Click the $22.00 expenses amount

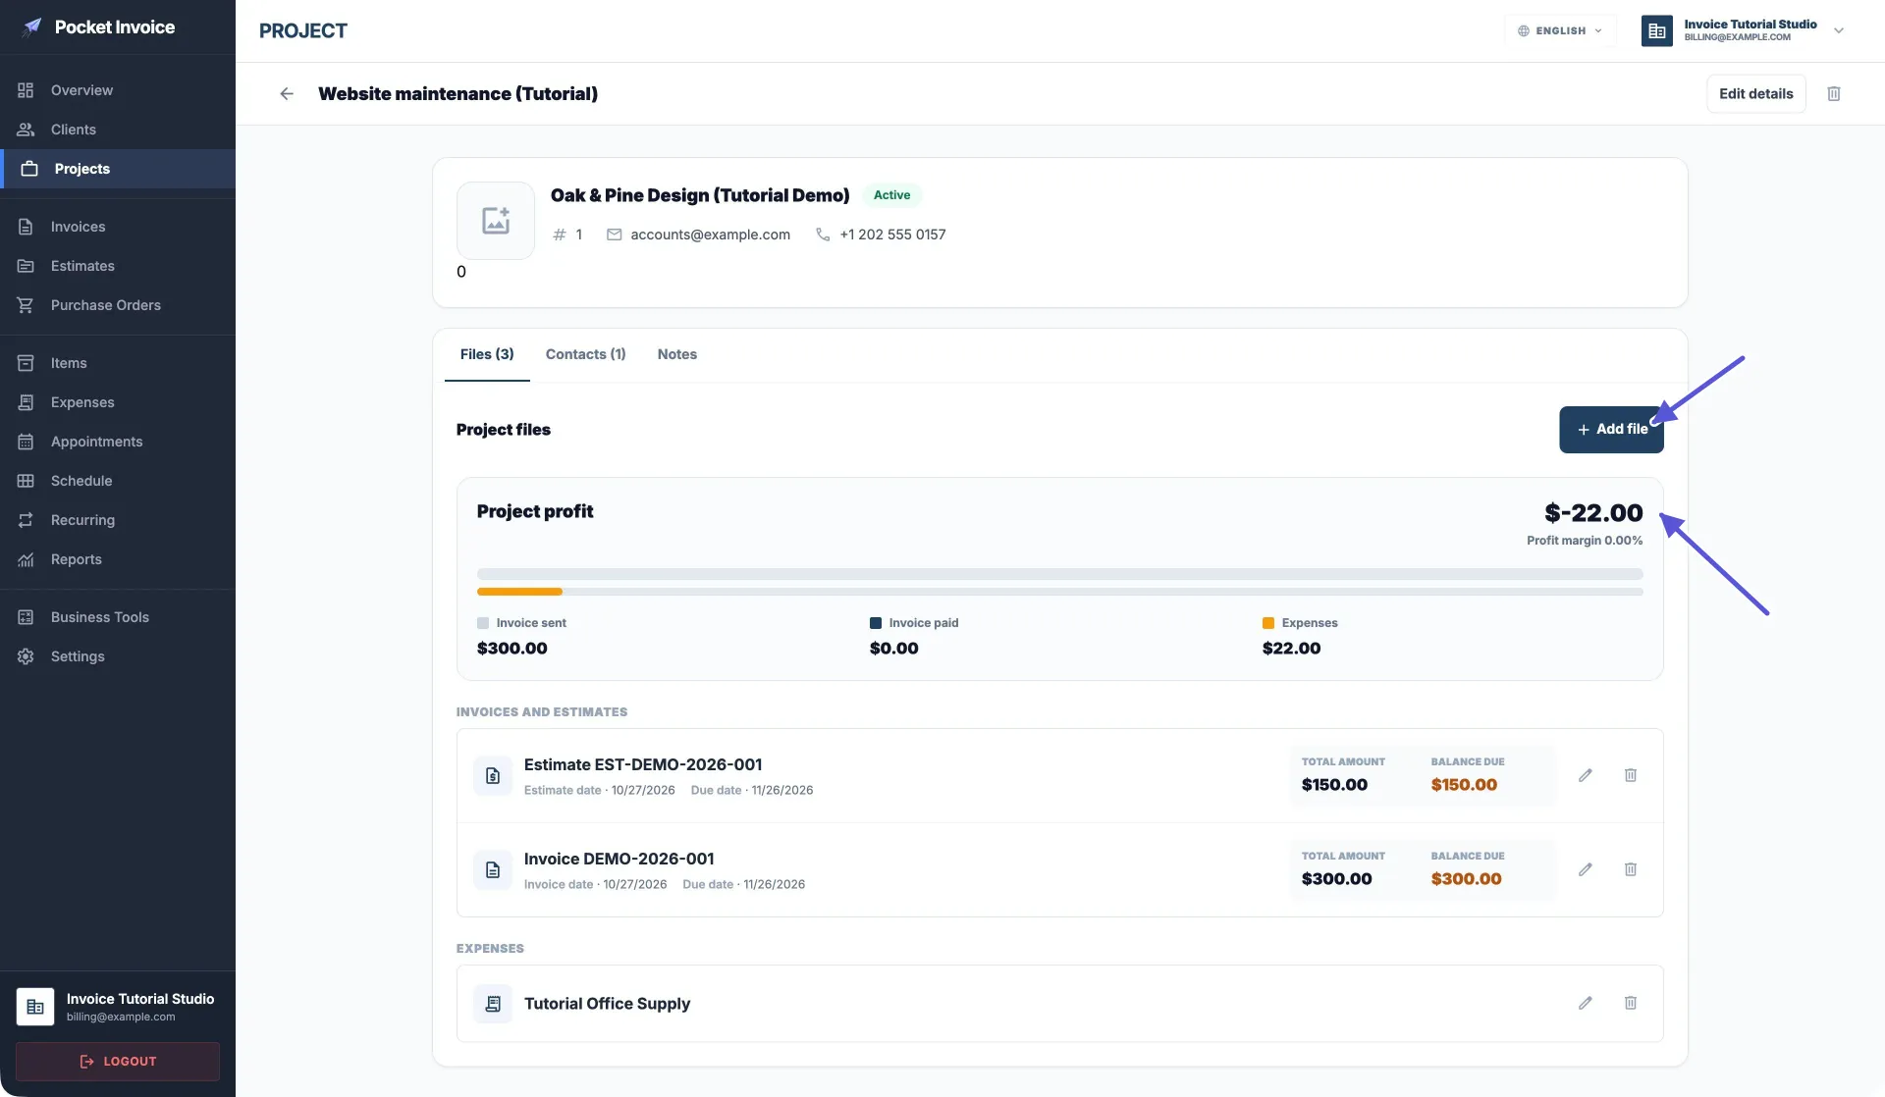click(1291, 649)
